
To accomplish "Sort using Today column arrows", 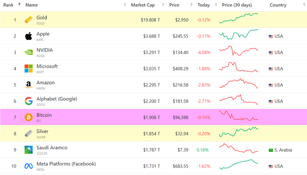I will 216,4.
